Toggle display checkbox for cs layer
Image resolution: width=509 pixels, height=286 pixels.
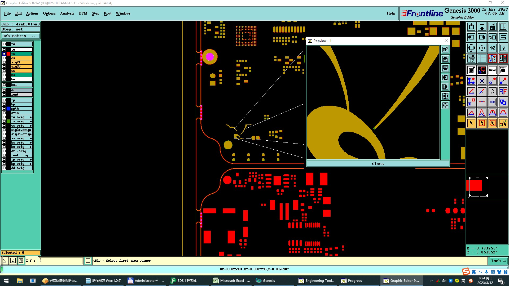click(4, 58)
